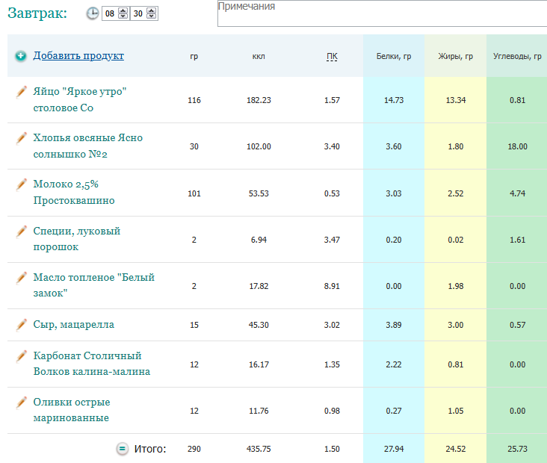Select the olives calorie value 11.76

259,411
